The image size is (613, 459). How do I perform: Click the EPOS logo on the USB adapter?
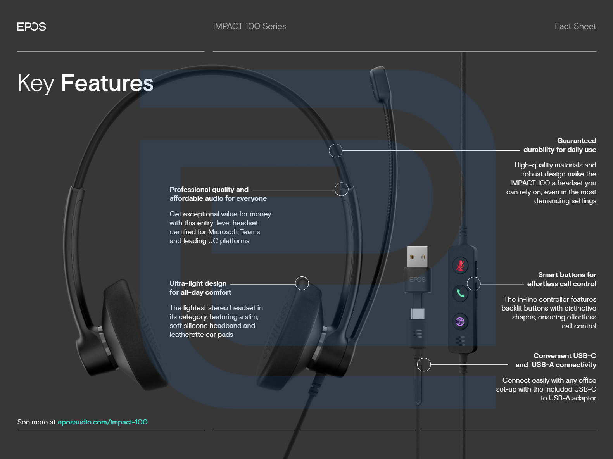tap(417, 280)
